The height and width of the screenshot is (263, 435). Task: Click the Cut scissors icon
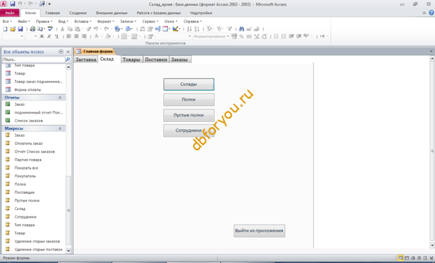[x=63, y=29]
